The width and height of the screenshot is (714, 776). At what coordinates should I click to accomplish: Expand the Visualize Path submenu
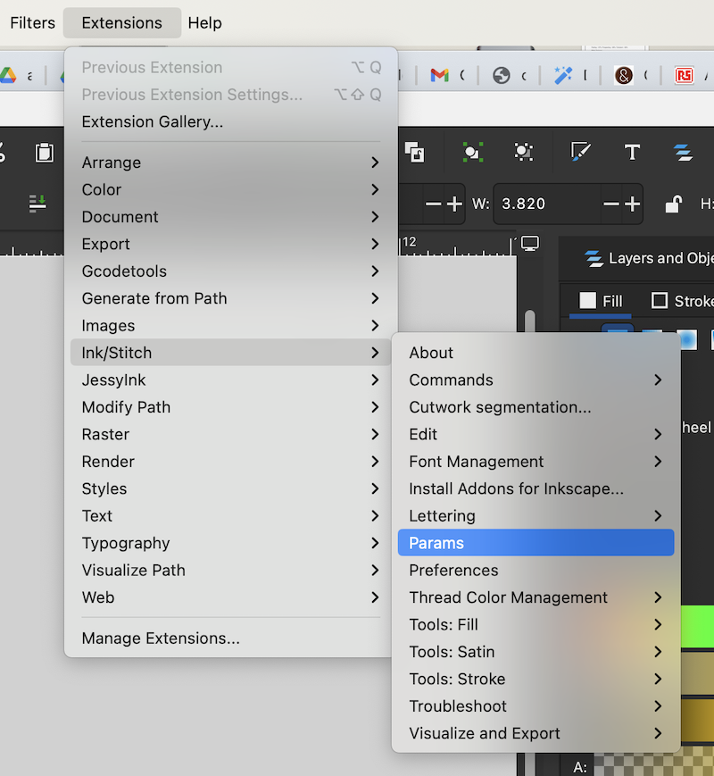230,570
